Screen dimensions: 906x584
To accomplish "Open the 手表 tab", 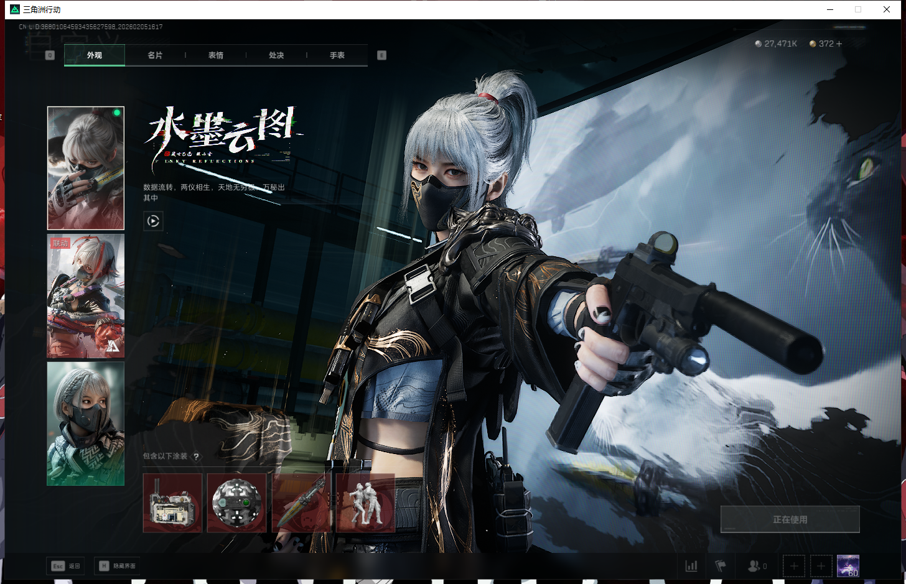I will pos(337,55).
